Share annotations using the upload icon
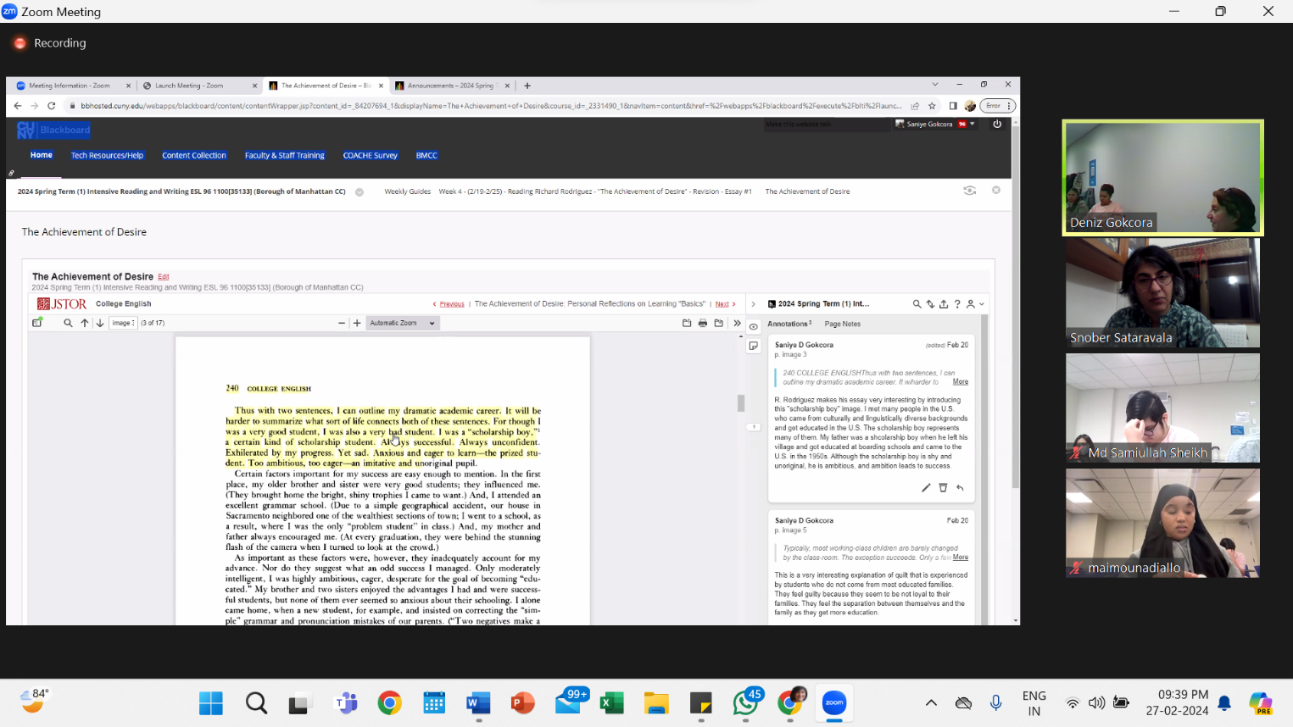 click(x=944, y=304)
